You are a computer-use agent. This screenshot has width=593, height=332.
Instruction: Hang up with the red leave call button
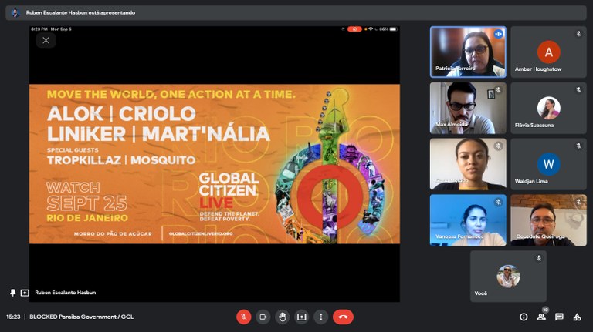343,317
